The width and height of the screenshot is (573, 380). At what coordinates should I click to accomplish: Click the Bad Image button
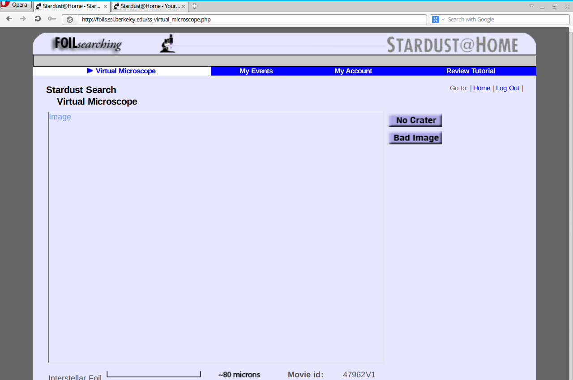(415, 138)
